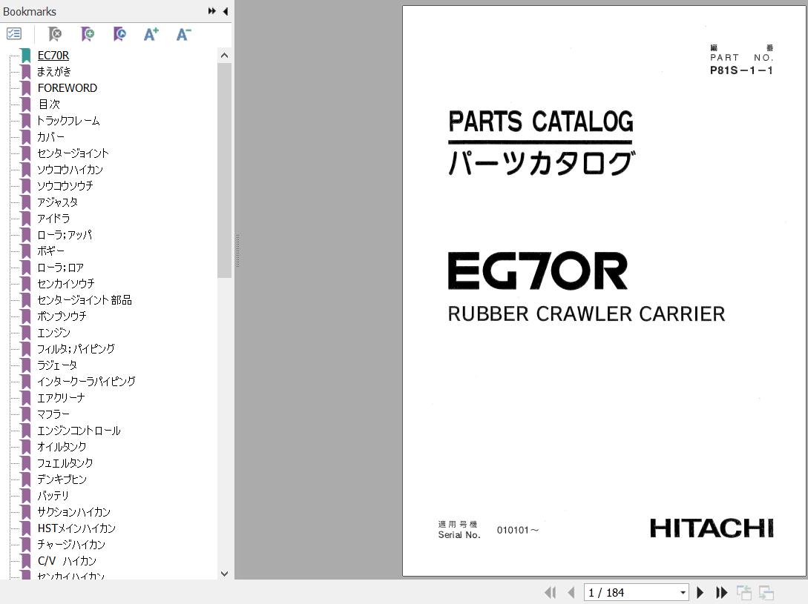Screen dimensions: 808x604
Task: Click the bookmark ribbon icon beside FOREWORD
Action: point(26,88)
